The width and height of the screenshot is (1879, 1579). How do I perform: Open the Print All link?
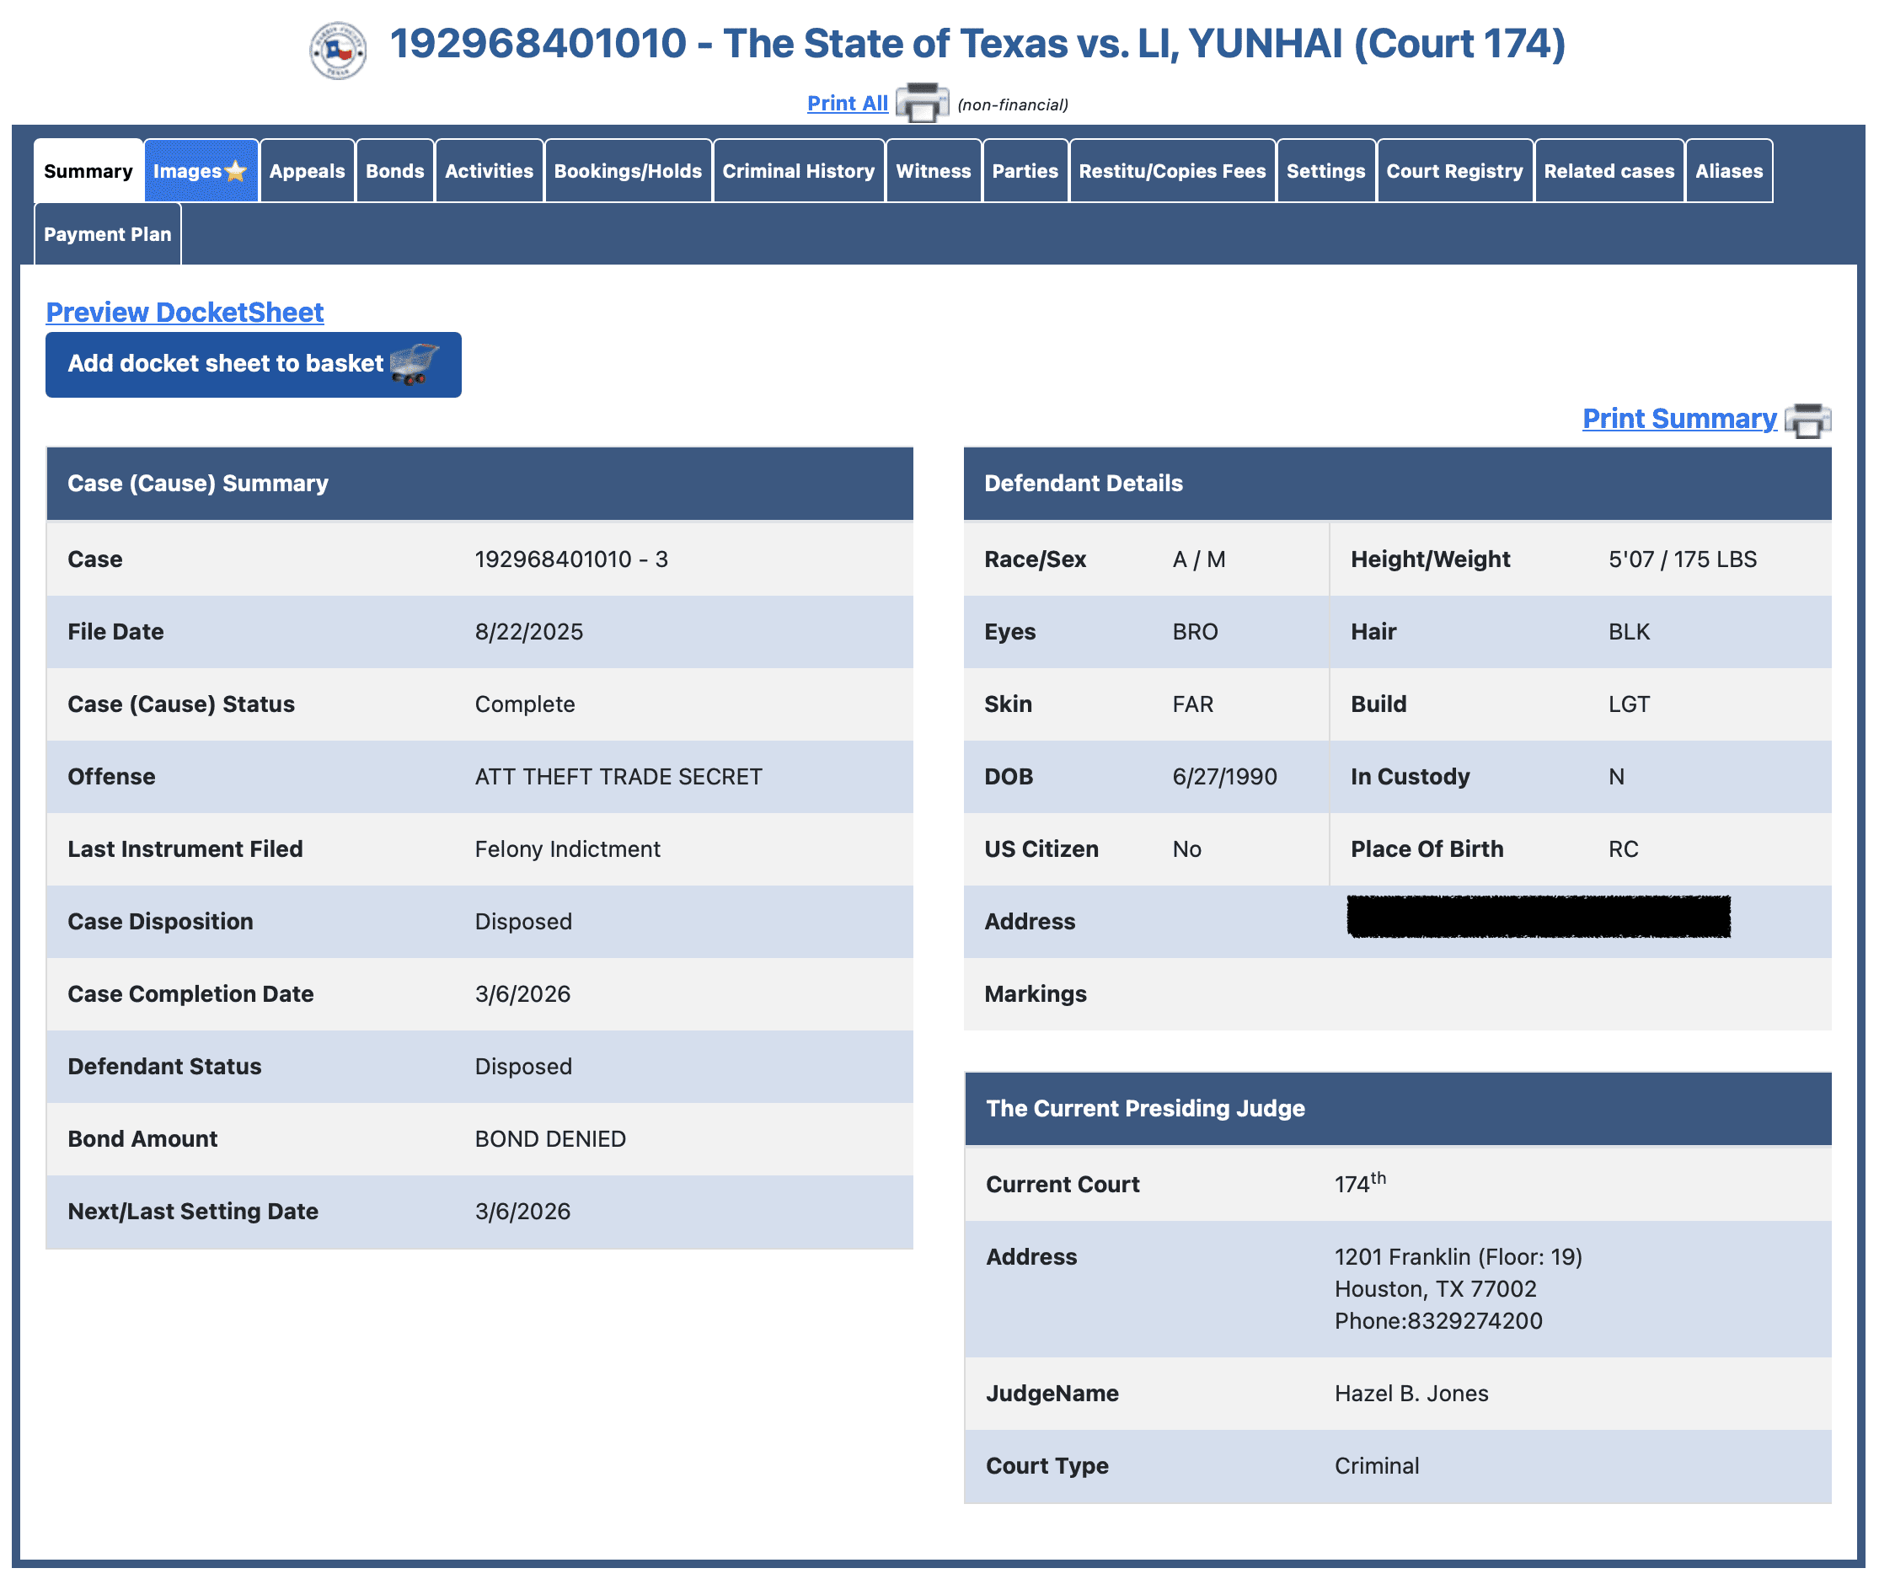pos(847,103)
